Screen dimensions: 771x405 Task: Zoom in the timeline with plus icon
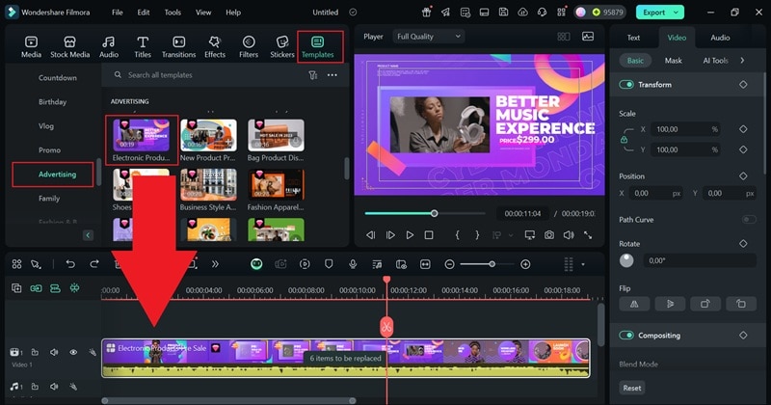525,264
